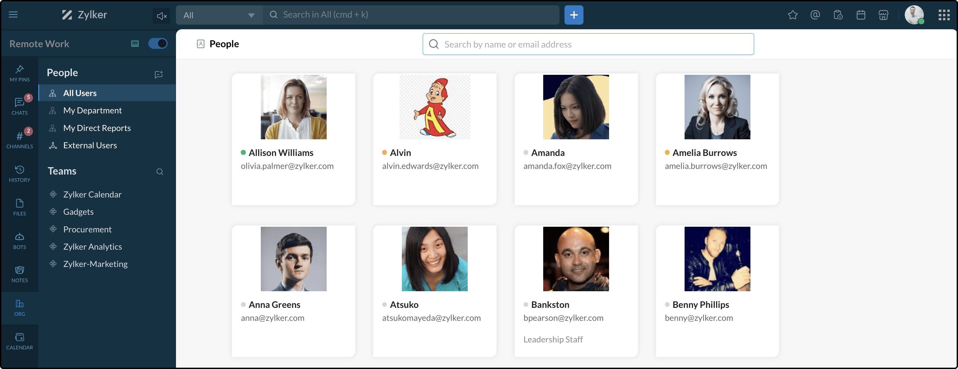Select My Department in People list
Image resolution: width=958 pixels, height=369 pixels.
92,110
